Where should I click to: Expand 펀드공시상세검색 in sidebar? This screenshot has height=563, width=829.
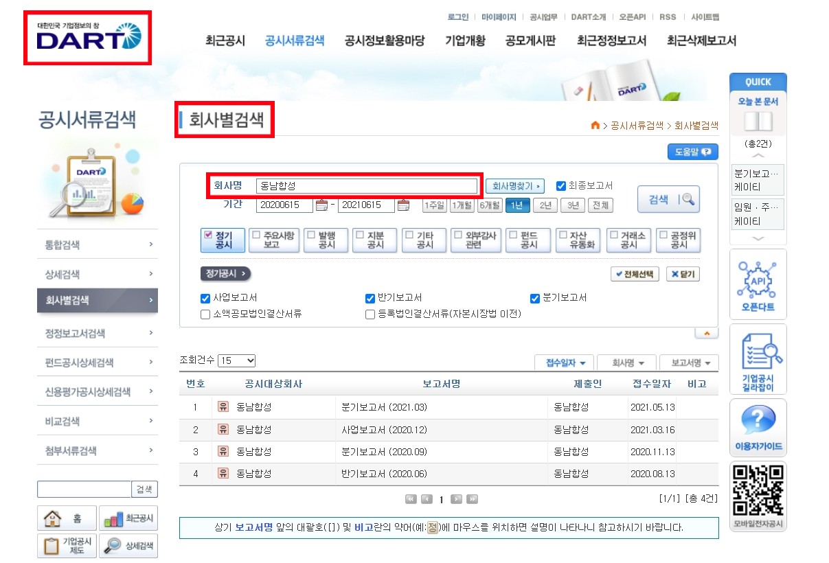pos(98,363)
